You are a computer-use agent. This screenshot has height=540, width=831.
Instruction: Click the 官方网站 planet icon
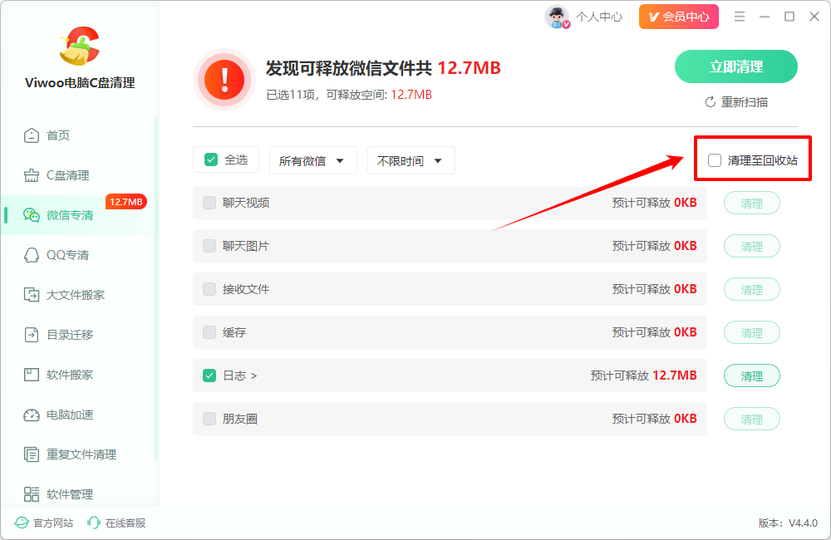point(22,523)
